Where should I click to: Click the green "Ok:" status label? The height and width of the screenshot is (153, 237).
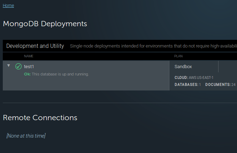pyautogui.click(x=27, y=74)
